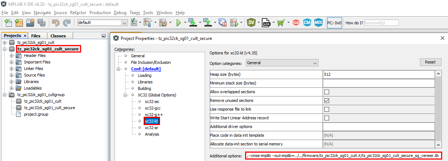Click the PC: 0x0 indicator

point(334,22)
